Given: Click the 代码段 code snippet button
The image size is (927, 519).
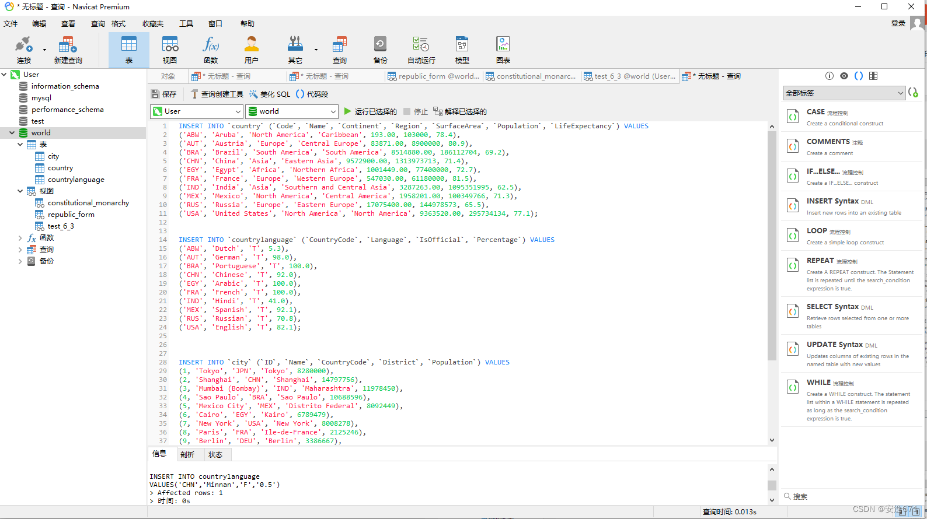Looking at the screenshot, I should point(312,94).
